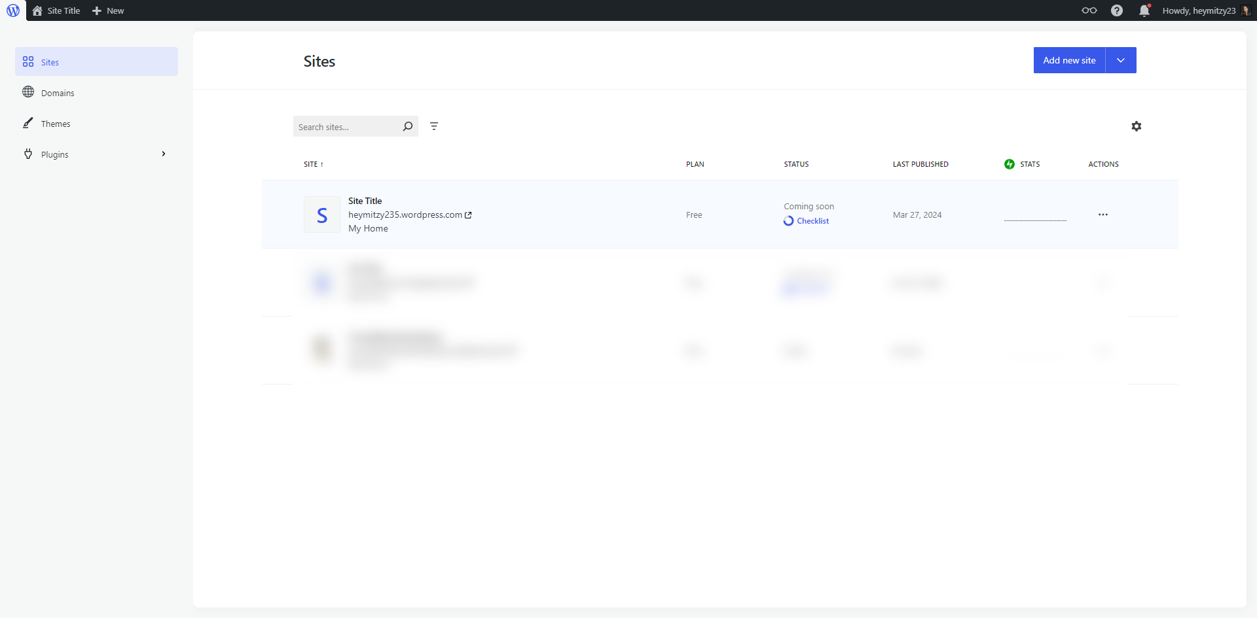Click the Mar 27, 2024 date cell

coord(917,215)
